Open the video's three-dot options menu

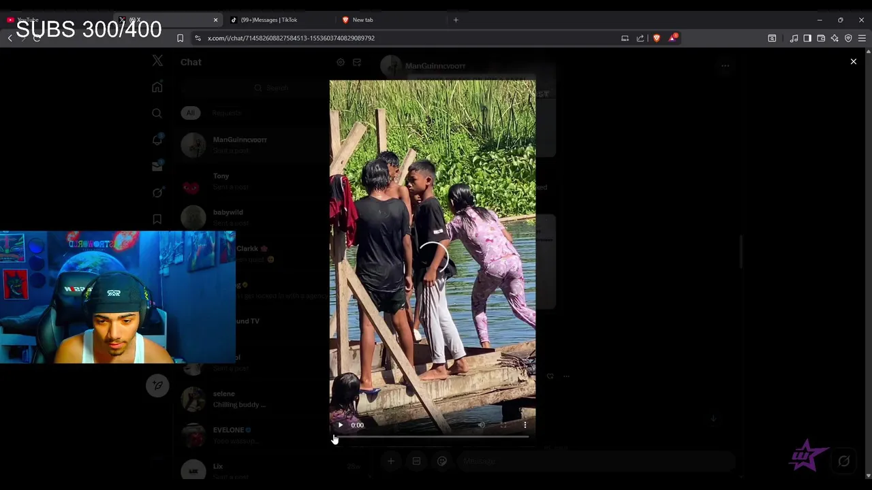click(x=525, y=425)
